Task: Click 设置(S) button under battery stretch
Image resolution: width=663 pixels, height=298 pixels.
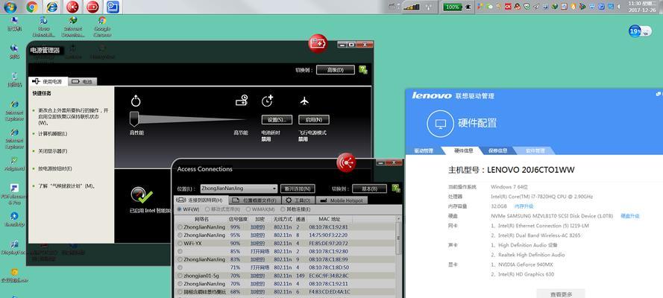Action: [277, 120]
